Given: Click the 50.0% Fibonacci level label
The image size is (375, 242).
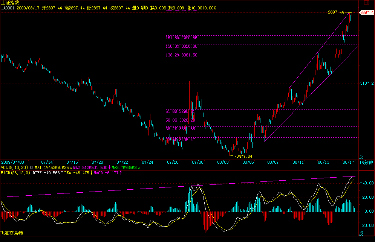Looking at the screenshot, I should 180,120.
